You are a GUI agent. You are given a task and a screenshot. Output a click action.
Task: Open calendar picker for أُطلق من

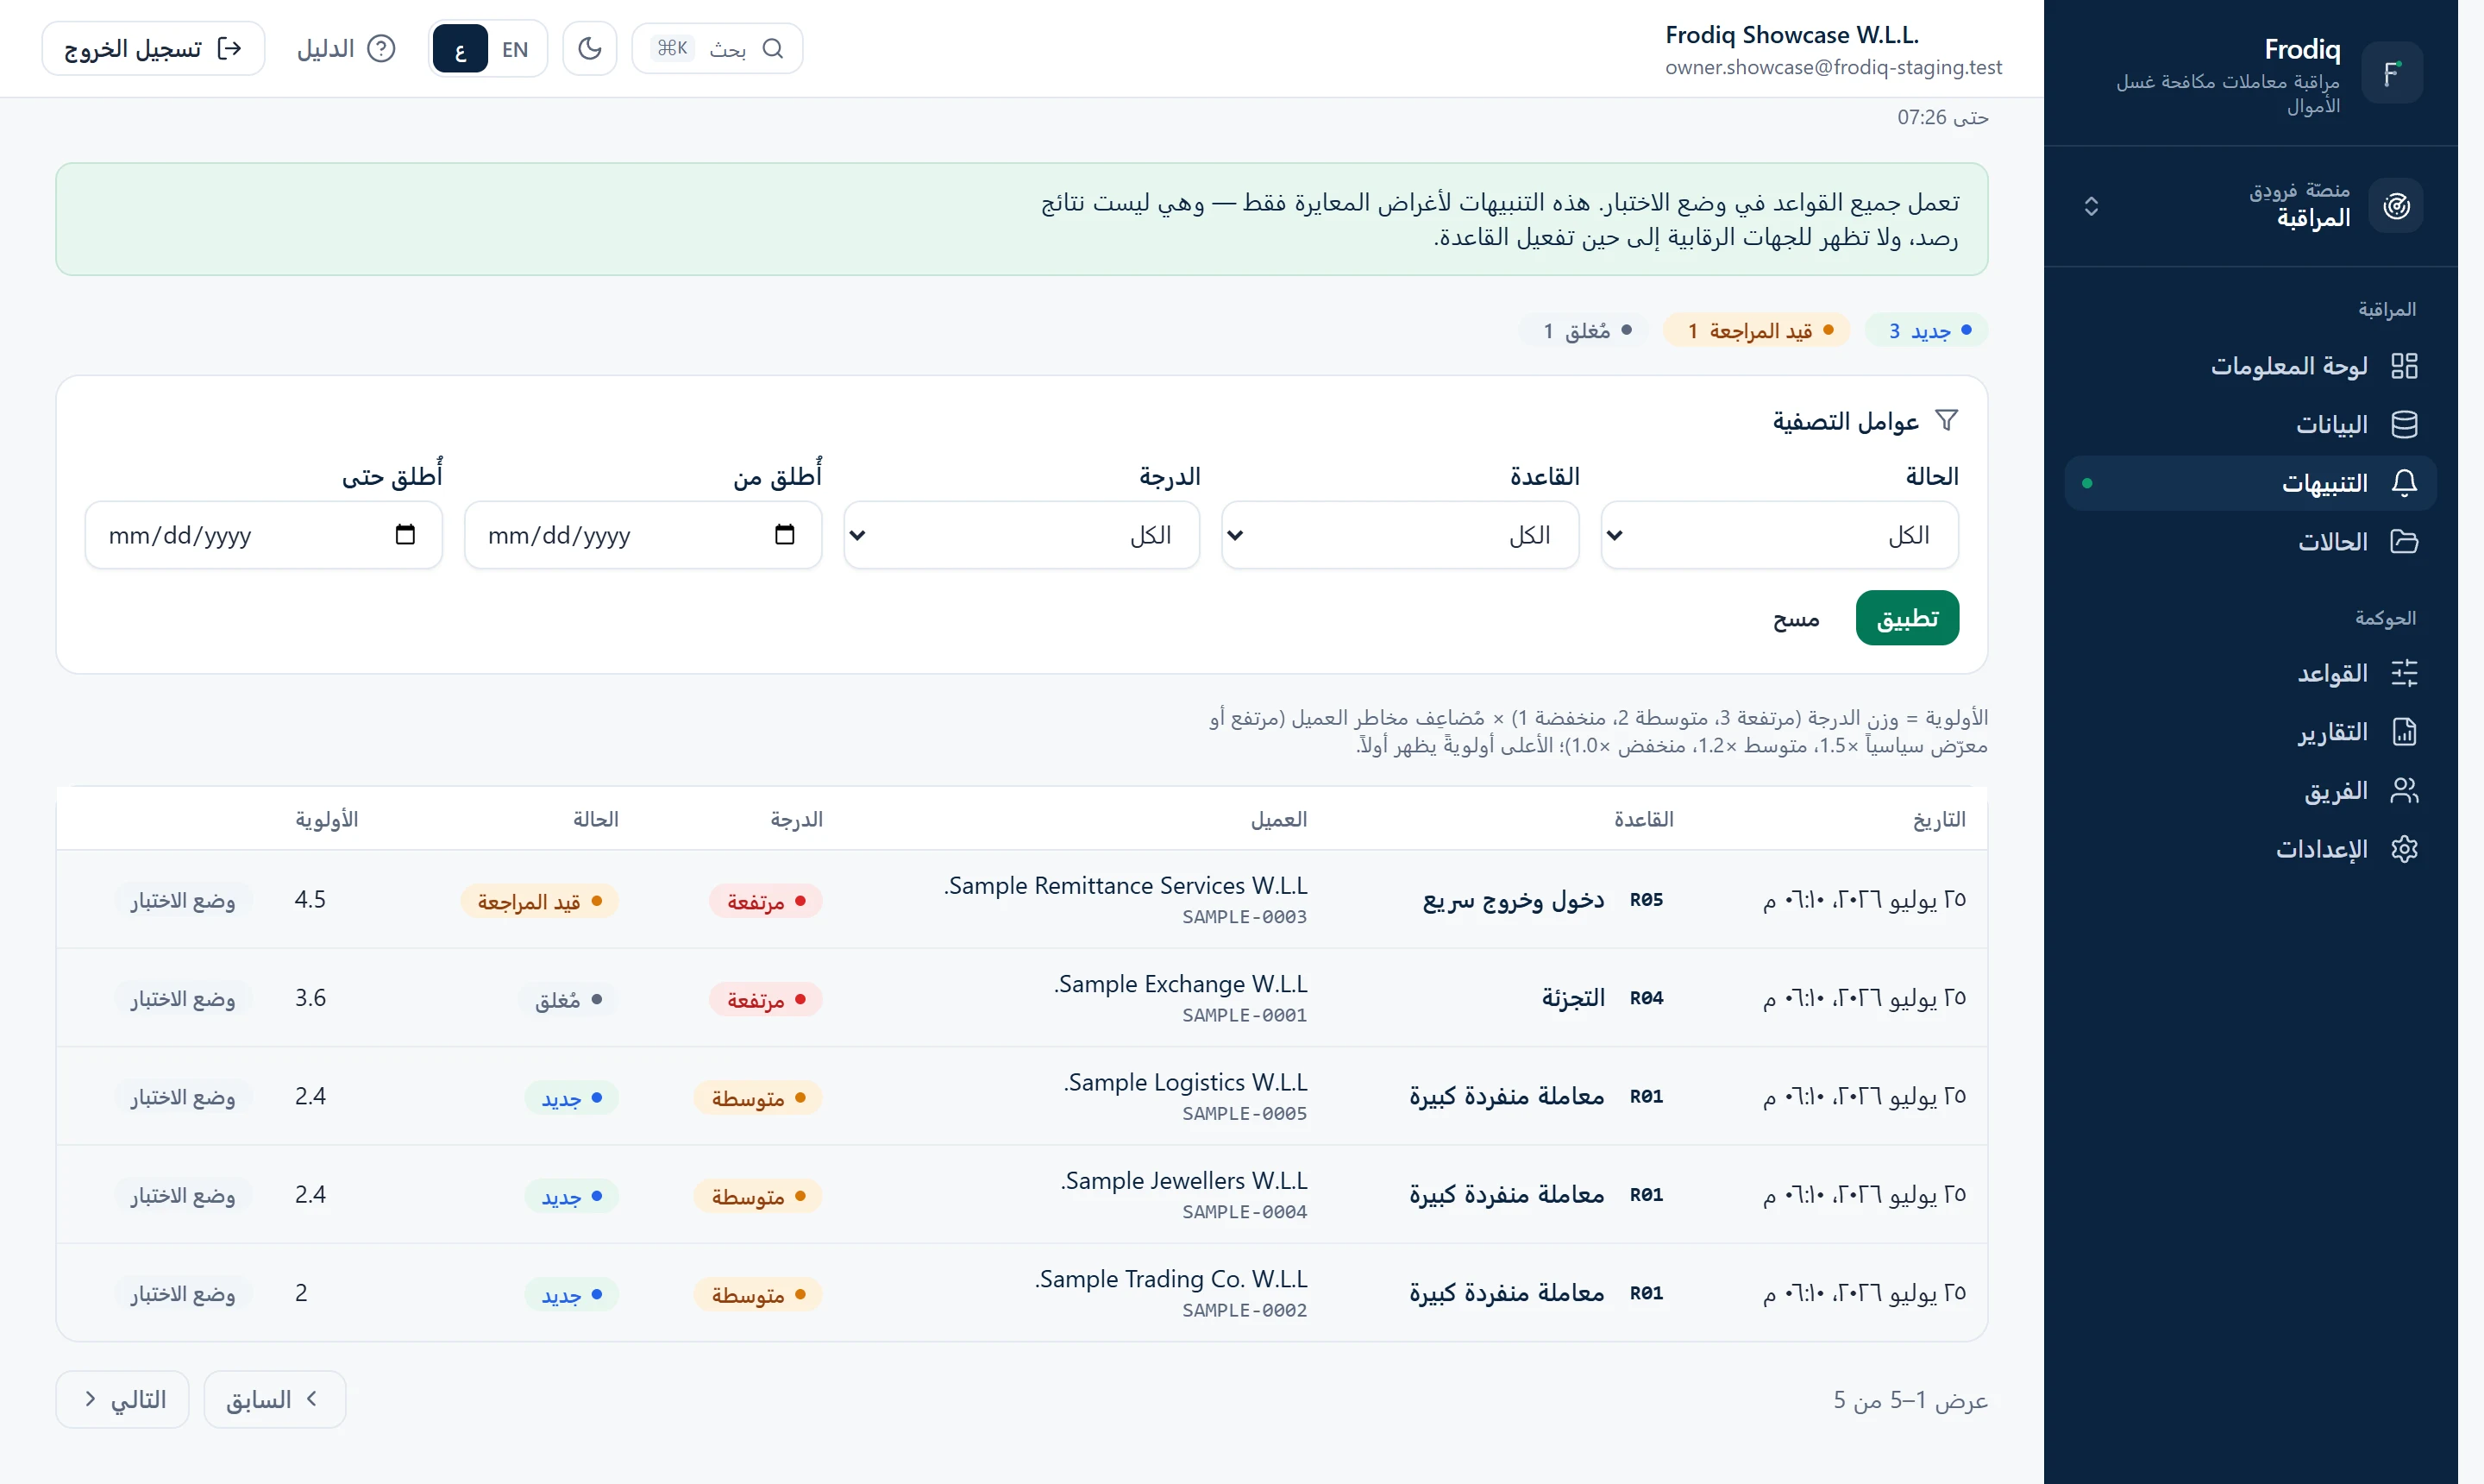point(785,535)
